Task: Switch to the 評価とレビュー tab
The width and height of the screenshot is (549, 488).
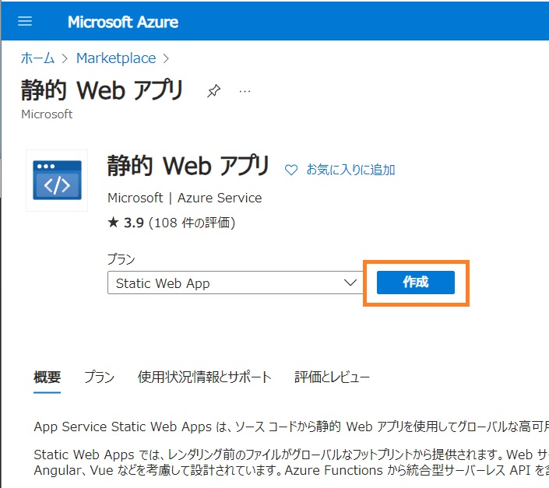Action: [332, 377]
